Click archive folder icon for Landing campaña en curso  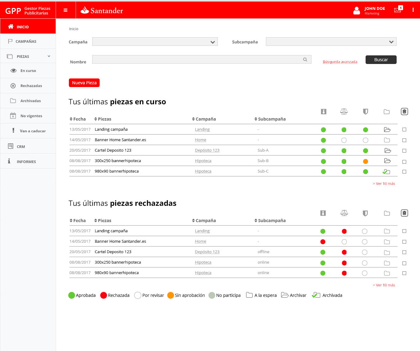pos(387,130)
